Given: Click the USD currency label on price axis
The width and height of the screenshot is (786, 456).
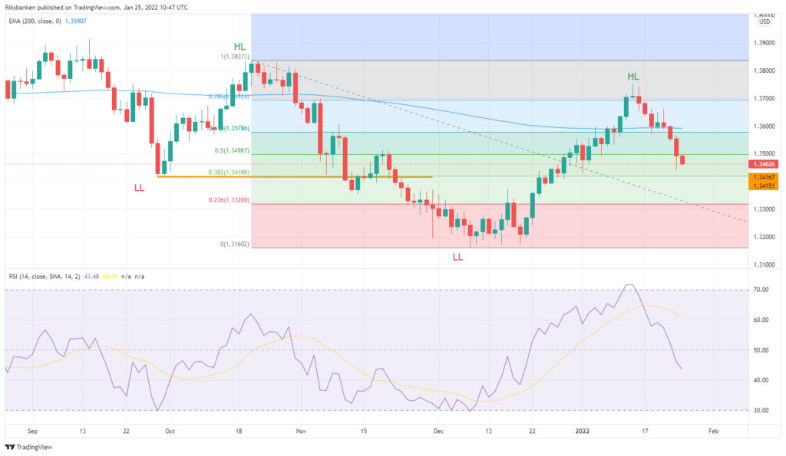Looking at the screenshot, I should (765, 21).
